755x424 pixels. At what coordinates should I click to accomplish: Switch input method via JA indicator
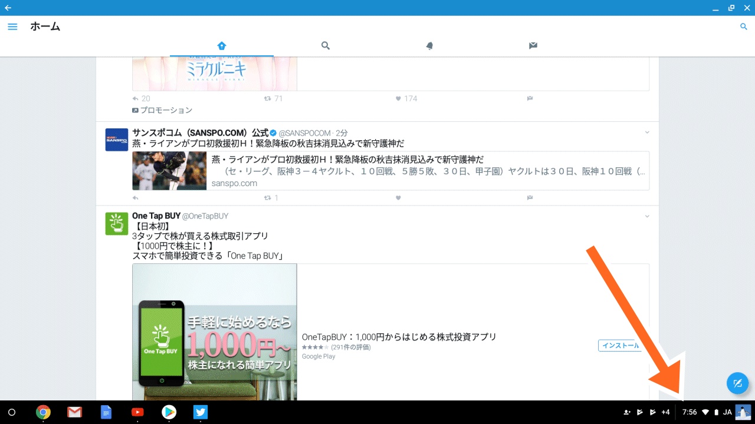pos(727,412)
